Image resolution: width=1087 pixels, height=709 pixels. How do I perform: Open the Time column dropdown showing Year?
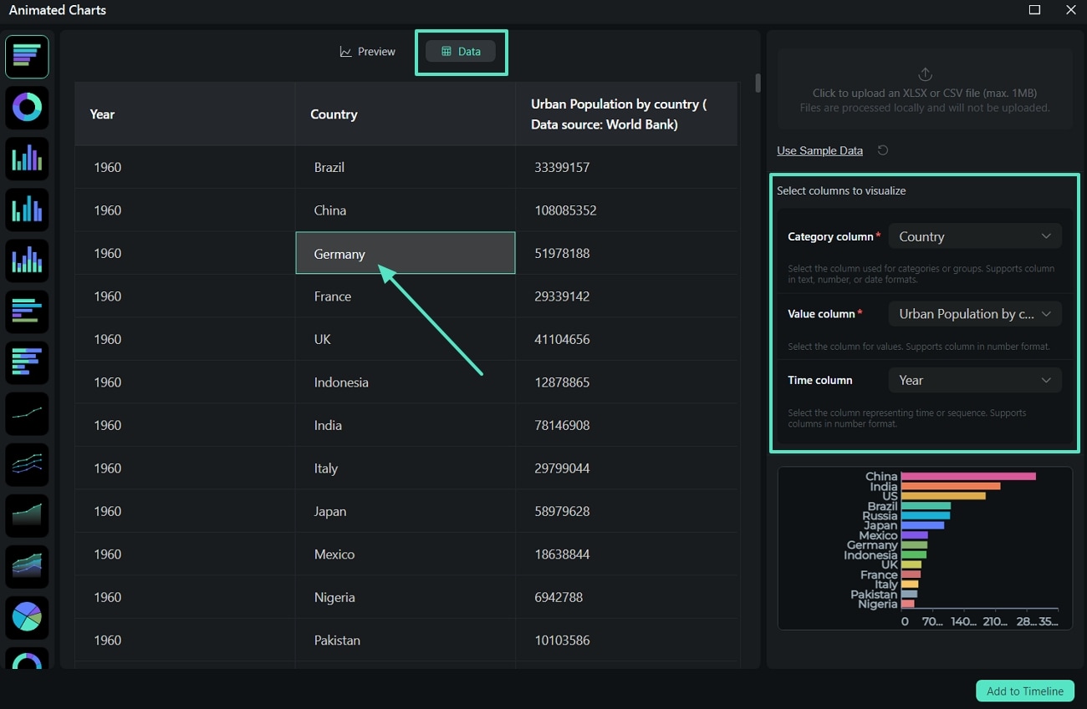(974, 380)
